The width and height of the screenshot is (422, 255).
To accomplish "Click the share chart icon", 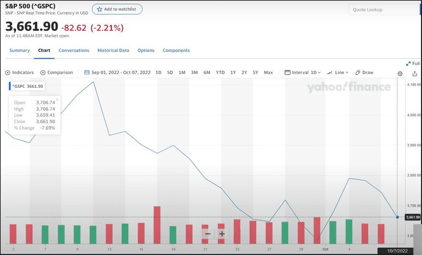I will (414, 74).
